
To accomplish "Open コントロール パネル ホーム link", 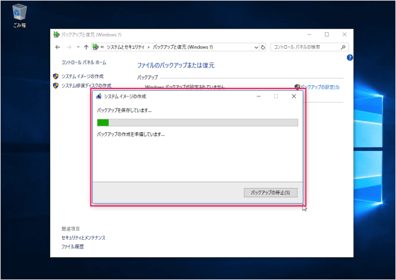I will pyautogui.click(x=84, y=62).
